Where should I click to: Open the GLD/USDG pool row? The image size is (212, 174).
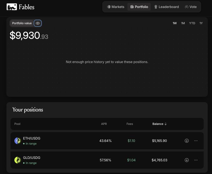pyautogui.click(x=107, y=160)
